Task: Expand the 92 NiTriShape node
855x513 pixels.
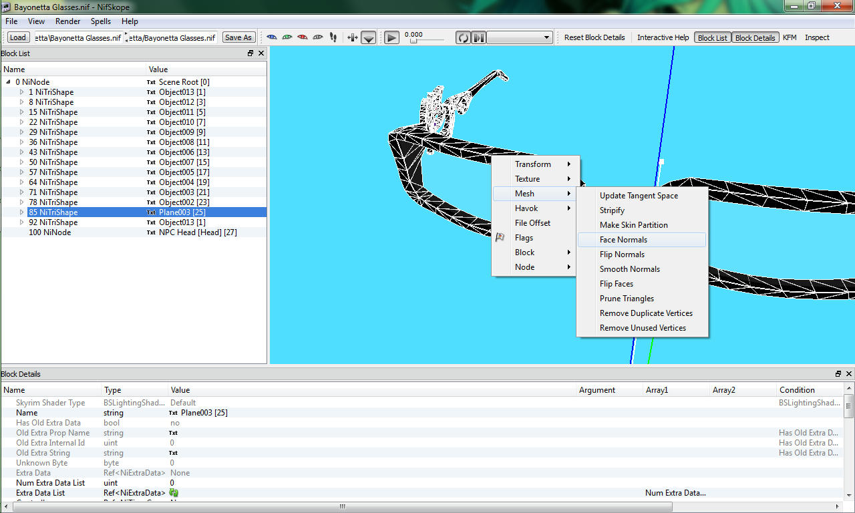Action: coord(21,222)
